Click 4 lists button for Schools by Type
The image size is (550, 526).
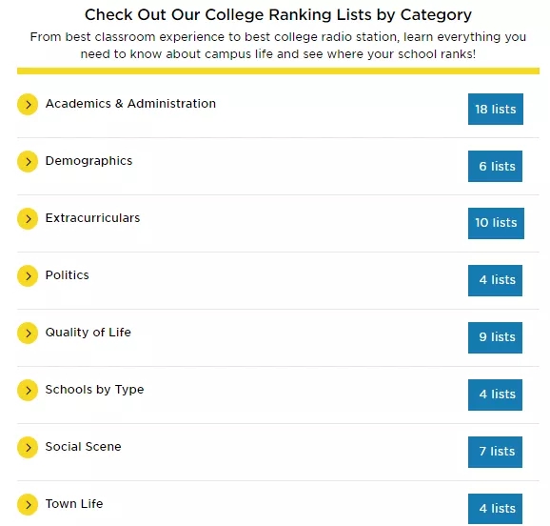pos(495,394)
